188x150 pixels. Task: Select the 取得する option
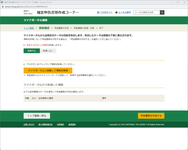point(32,51)
